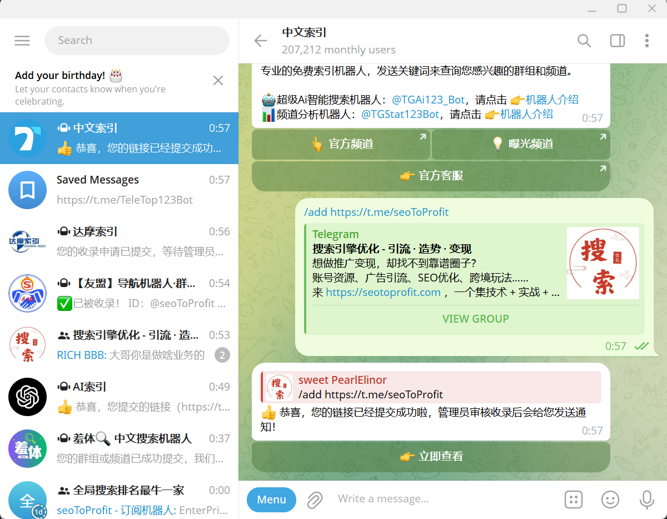
Task: Click the bot Menu button
Action: click(x=271, y=500)
